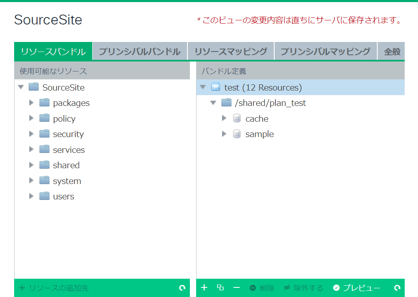Select test (12 Resources) bundle row
The image size is (418, 297).
(x=300, y=87)
